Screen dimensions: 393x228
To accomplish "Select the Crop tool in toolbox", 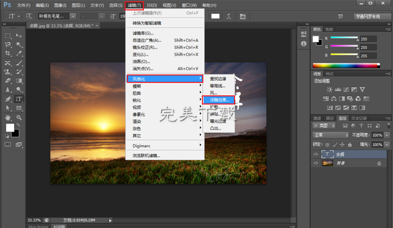I will [8, 53].
